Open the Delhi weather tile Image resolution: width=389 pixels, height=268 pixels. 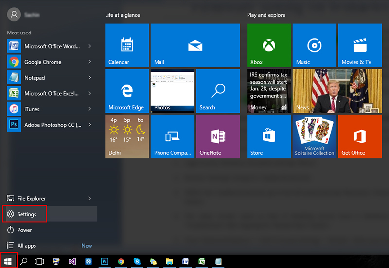coord(127,136)
